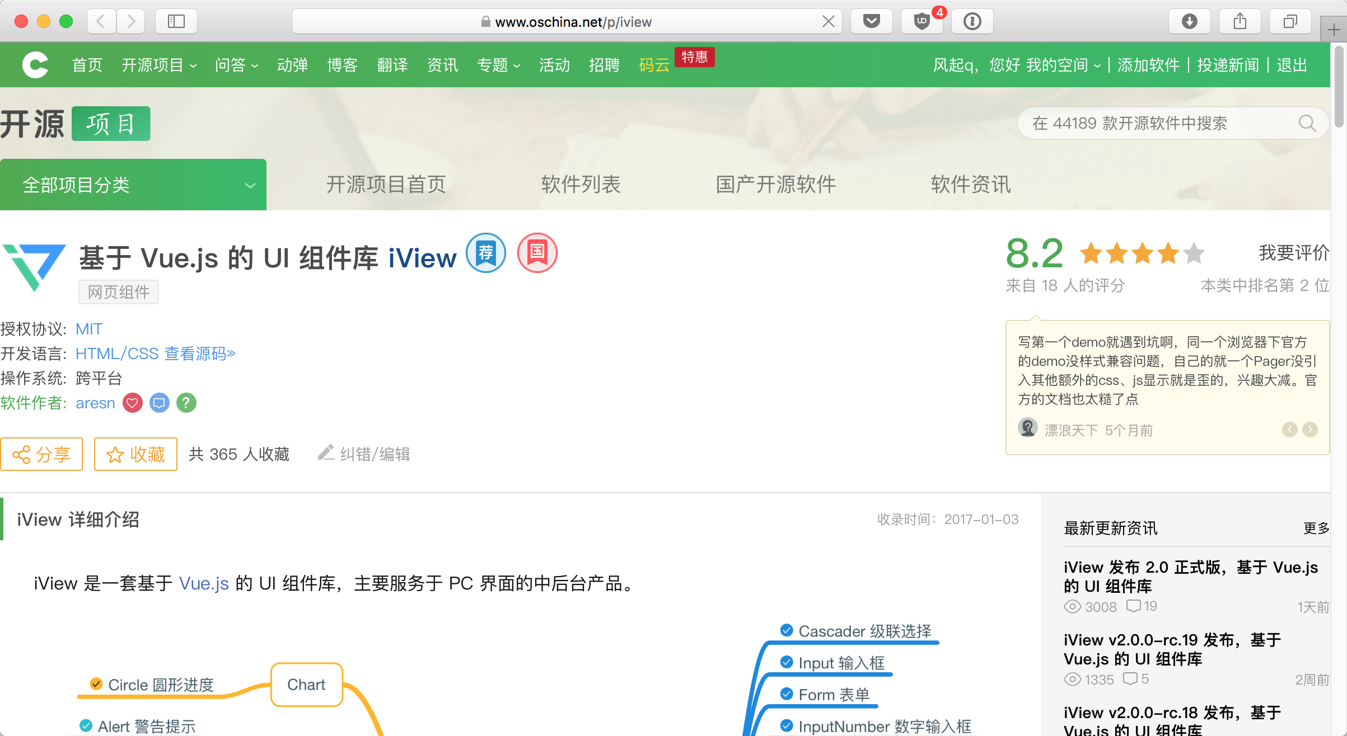Viewport: 1347px width, 736px height.
Task: Open the 软件列表 tab
Action: click(581, 184)
